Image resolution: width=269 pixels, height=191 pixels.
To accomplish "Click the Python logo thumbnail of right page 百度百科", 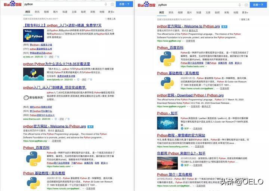I will point(167,59).
